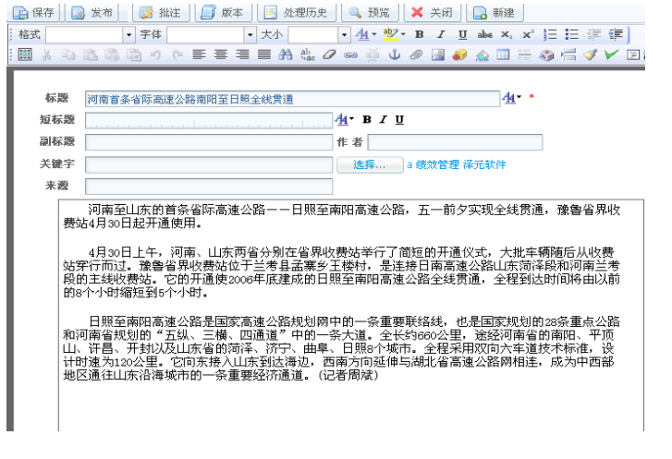672x459 pixels.
Task: Click the 短标题 short title field
Action: click(209, 120)
